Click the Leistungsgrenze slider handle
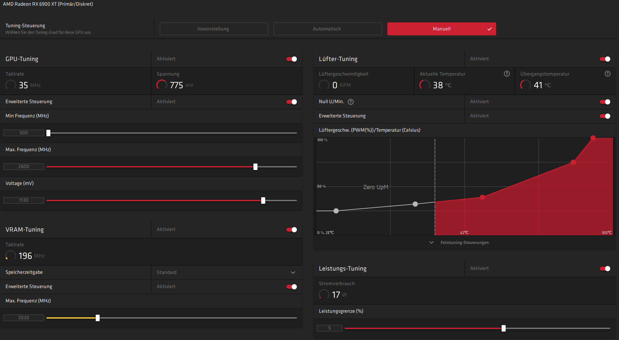619x340 pixels. coord(504,328)
